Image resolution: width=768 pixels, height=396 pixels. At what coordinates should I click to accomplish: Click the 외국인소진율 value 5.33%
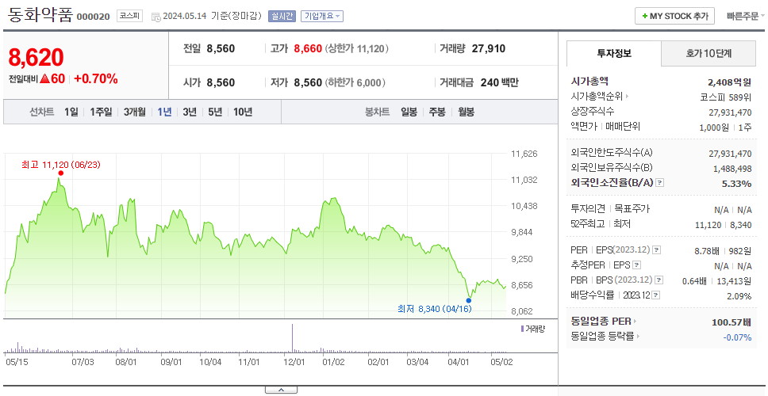point(736,184)
